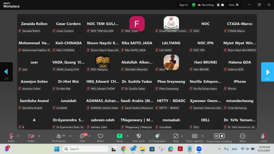Open the More options menu
Viewport: 274px width, 154px height.
(x=242, y=137)
